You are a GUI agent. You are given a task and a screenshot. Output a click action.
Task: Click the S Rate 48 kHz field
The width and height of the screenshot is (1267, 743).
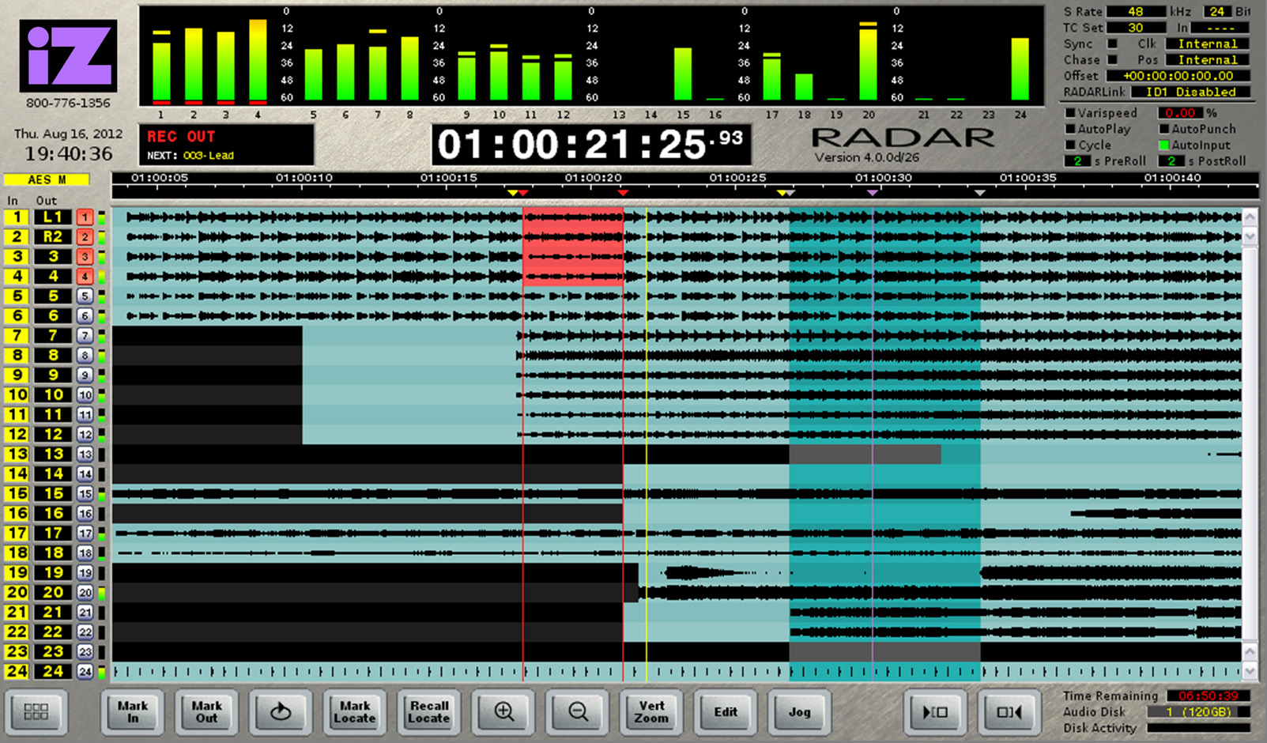[1136, 11]
